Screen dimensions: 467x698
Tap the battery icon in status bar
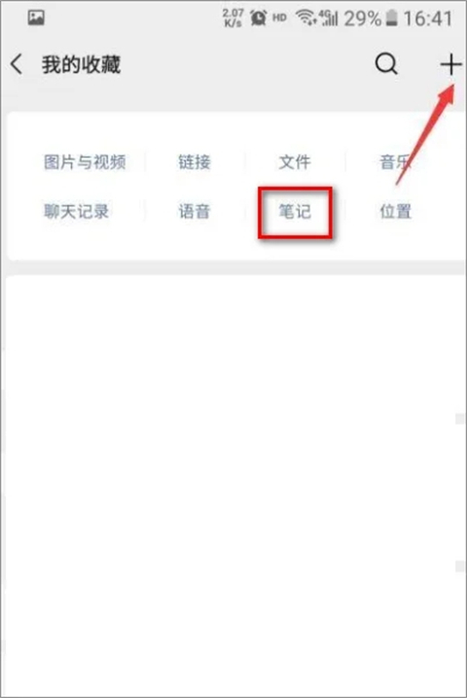pos(391,18)
